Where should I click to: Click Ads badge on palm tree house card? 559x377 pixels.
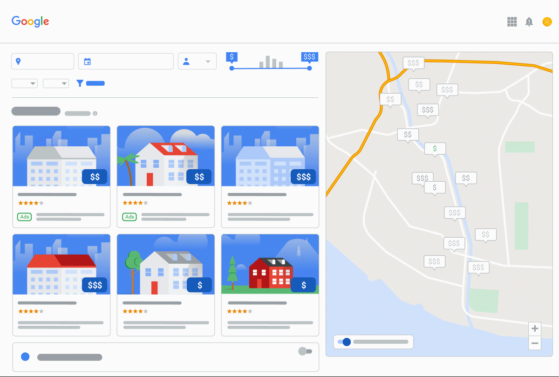click(129, 217)
